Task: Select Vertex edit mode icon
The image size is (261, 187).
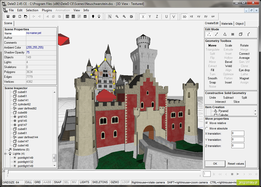Action: 209,34
